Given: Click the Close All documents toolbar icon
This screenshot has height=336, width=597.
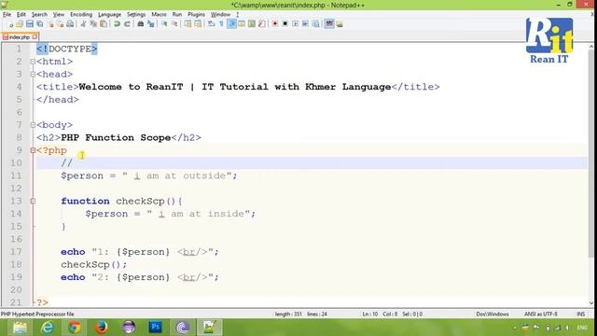Looking at the screenshot, I should pyautogui.click(x=60, y=24).
